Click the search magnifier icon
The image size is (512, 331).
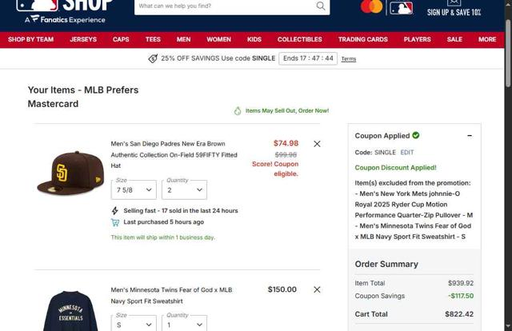[321, 6]
